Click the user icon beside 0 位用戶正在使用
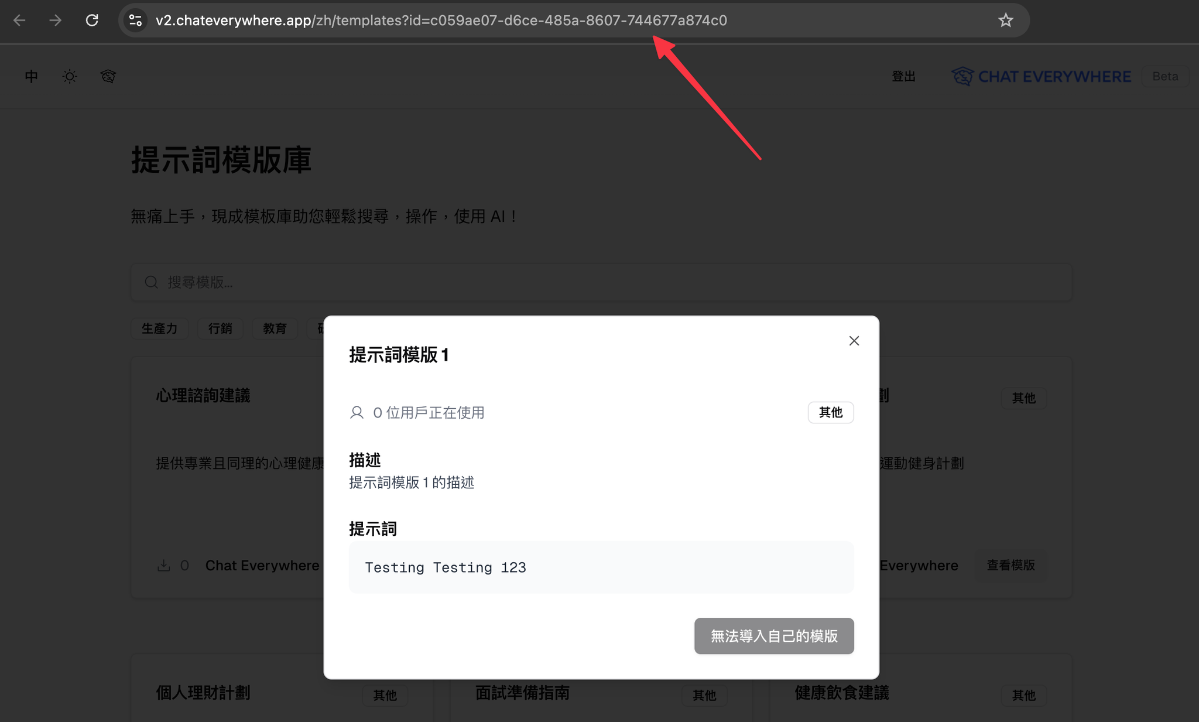Image resolution: width=1199 pixels, height=722 pixels. pyautogui.click(x=357, y=412)
